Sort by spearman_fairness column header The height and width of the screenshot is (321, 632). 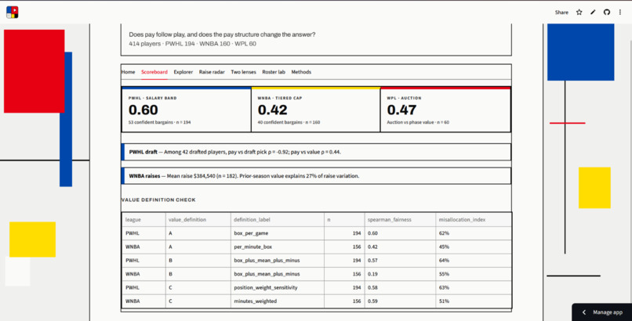400,220
